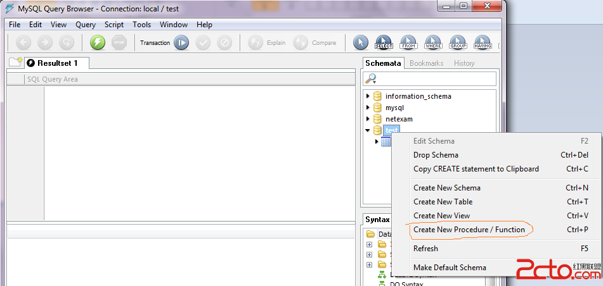Click the Rollback transaction circle-slash icon
The image size is (603, 286).
click(224, 42)
